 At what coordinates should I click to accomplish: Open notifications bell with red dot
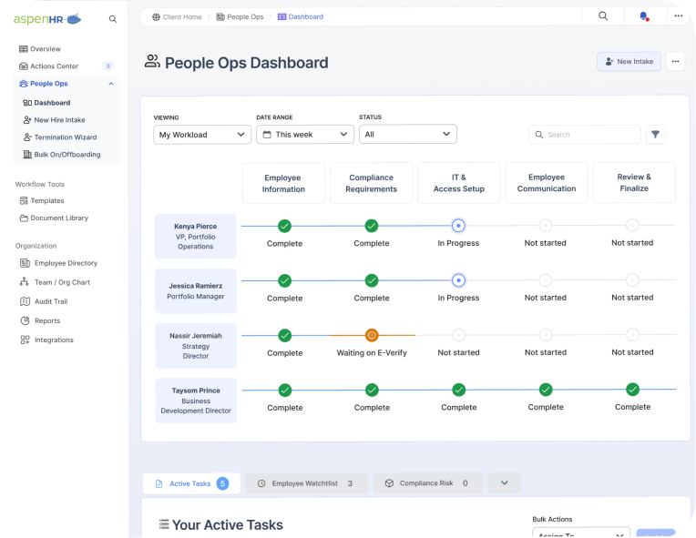(644, 16)
